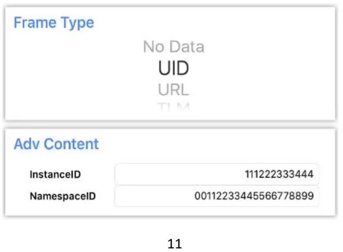Pick URL from the Frame Type wheel

173,90
